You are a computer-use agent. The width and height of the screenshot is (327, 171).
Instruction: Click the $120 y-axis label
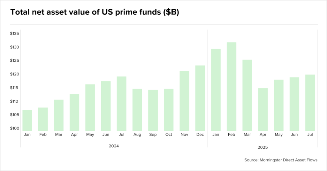point(15,74)
